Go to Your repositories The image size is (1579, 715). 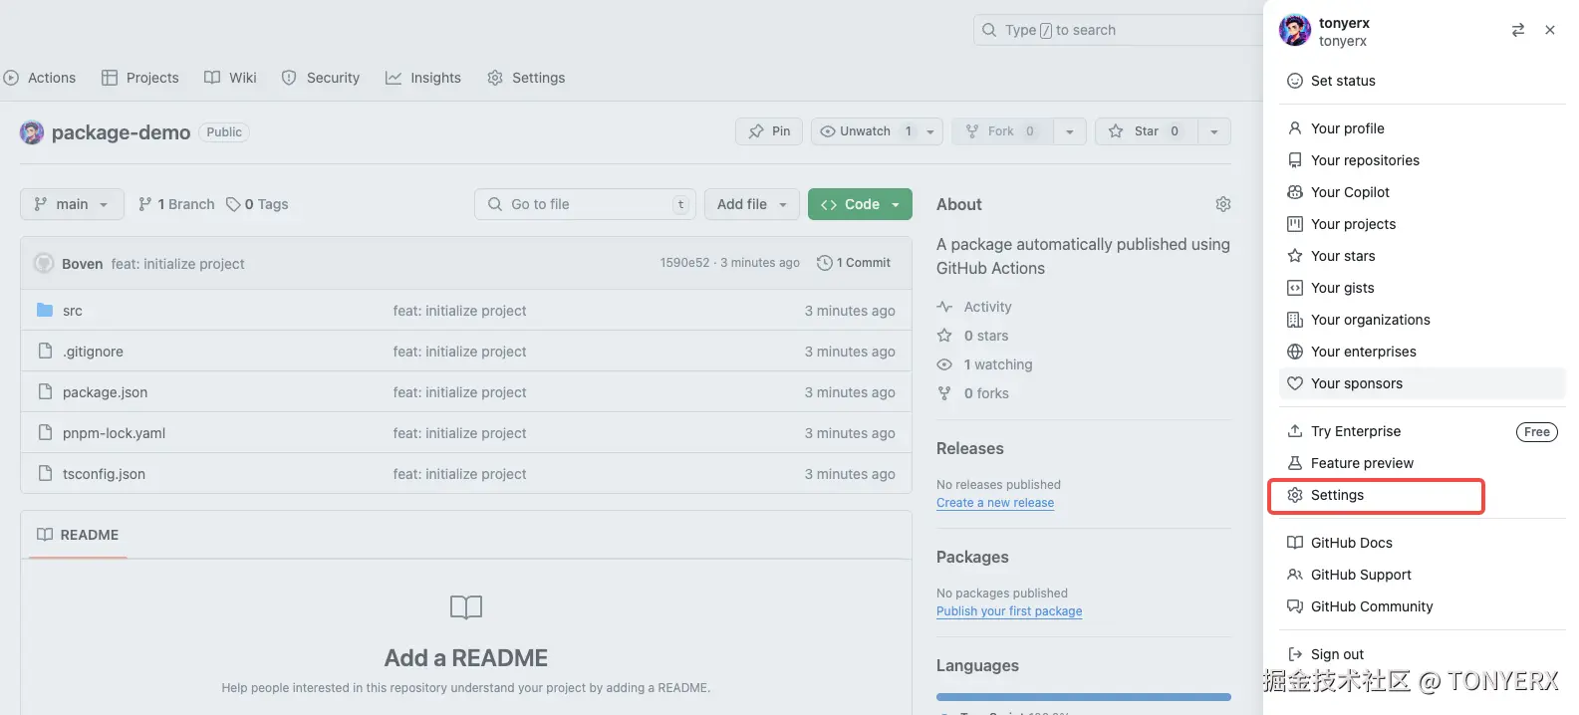(1422, 160)
